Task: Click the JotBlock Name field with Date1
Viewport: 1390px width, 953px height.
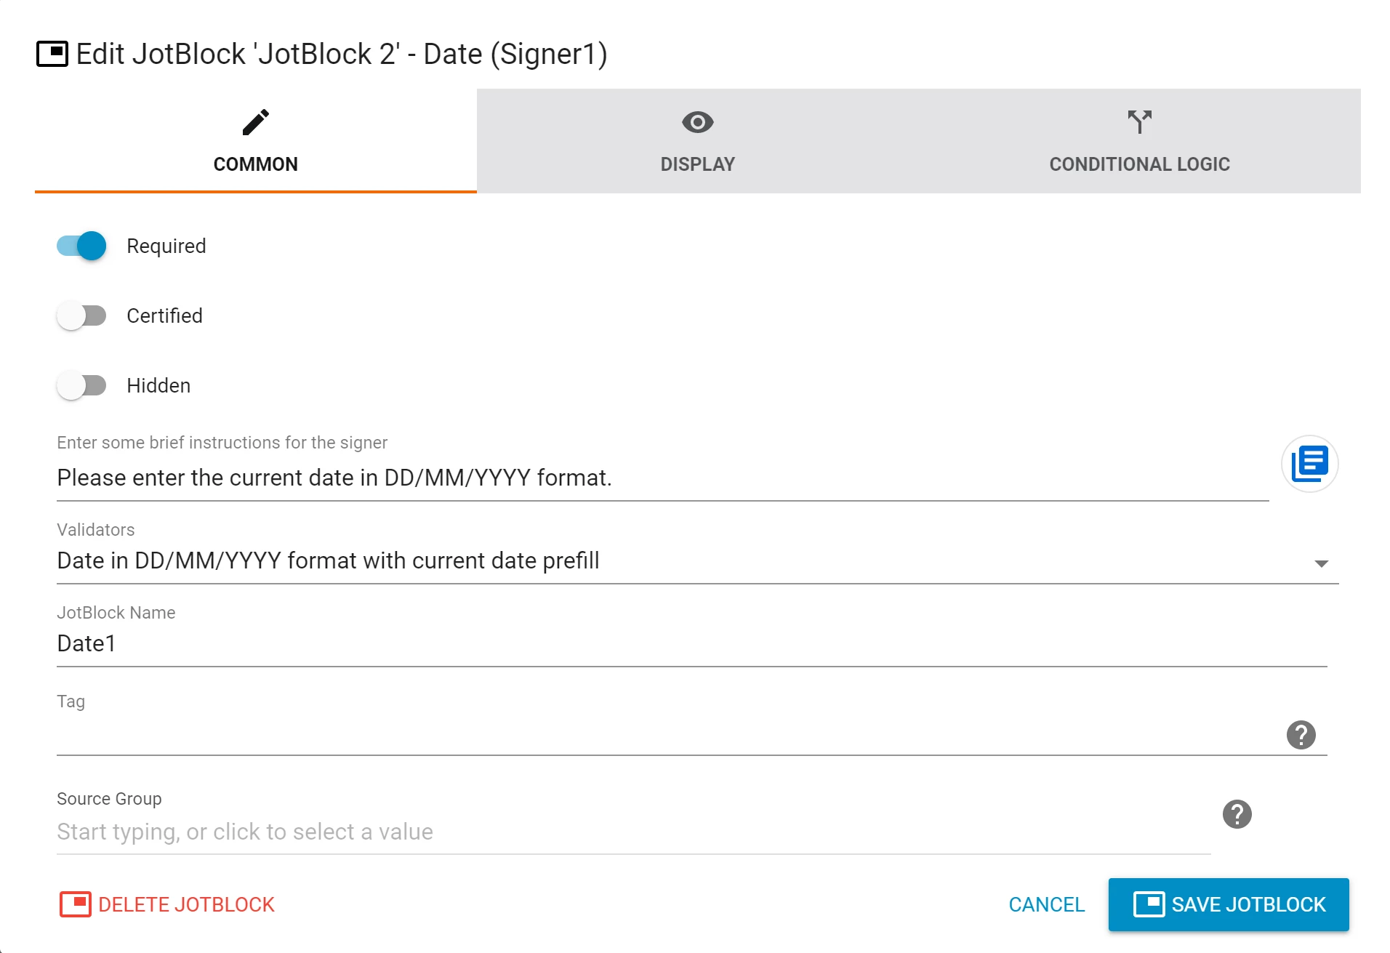Action: click(691, 643)
